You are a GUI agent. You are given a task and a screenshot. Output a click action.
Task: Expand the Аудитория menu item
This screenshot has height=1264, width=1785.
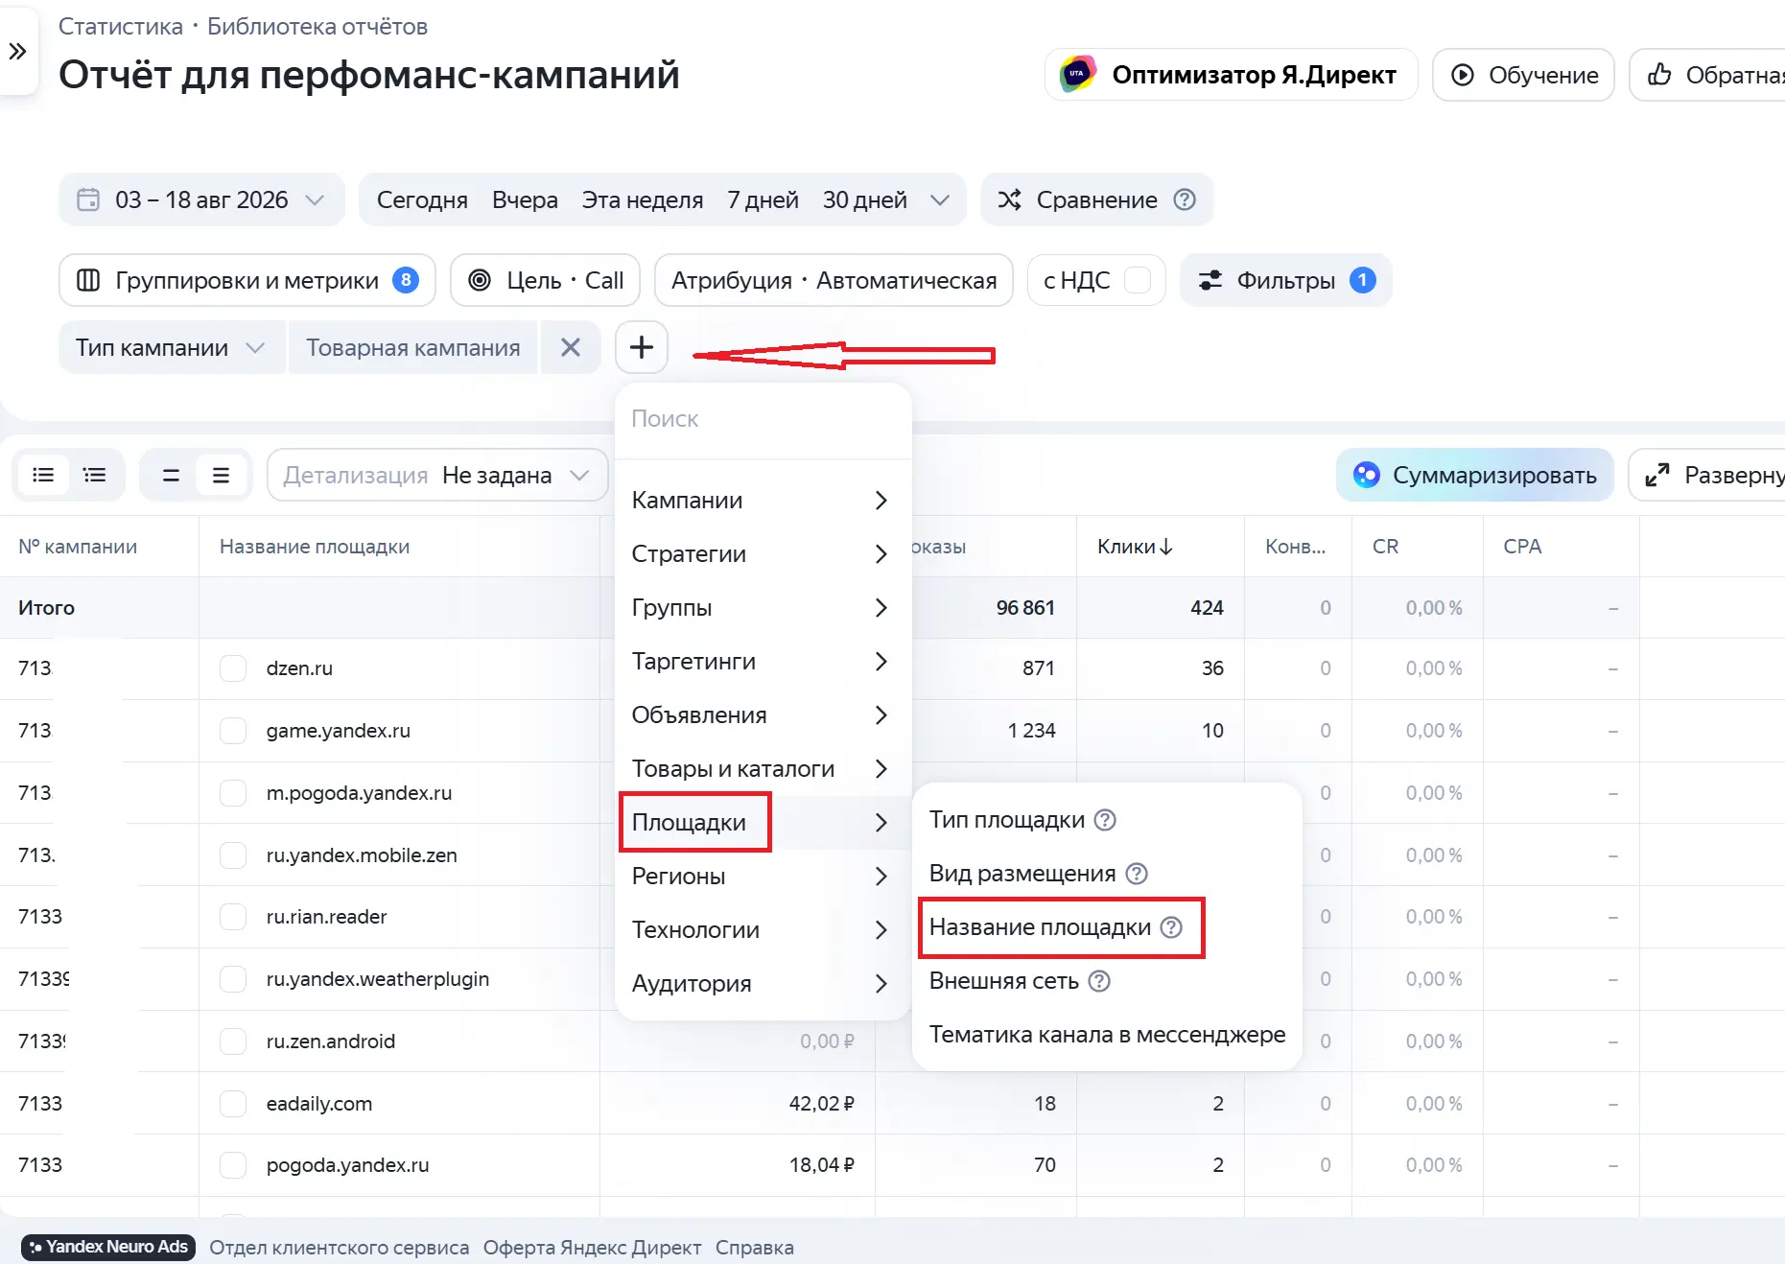coord(762,983)
